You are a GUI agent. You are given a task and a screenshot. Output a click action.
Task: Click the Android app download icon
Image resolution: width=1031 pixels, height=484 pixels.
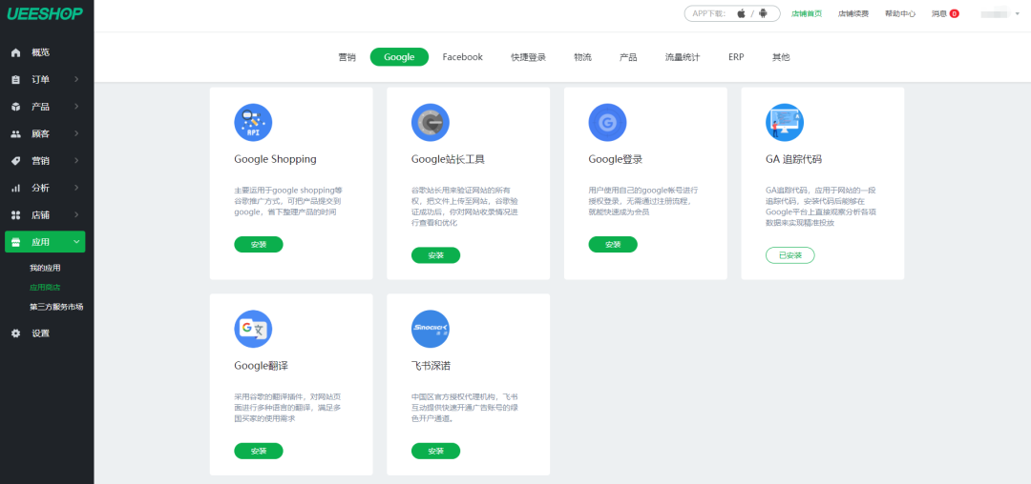click(763, 13)
